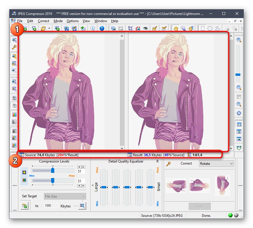Open the Correct menu
The width and height of the screenshot is (253, 228).
coord(43,21)
